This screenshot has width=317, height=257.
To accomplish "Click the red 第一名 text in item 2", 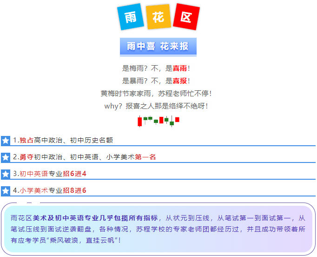I will pos(145,157).
